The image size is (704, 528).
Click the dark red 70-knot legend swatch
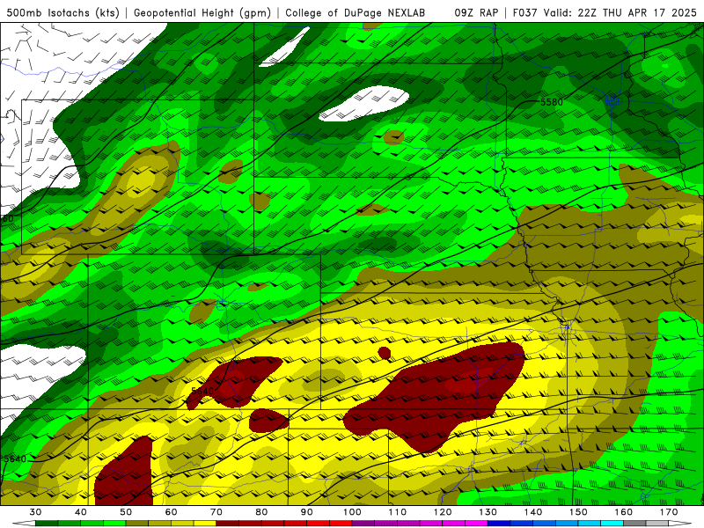click(228, 524)
